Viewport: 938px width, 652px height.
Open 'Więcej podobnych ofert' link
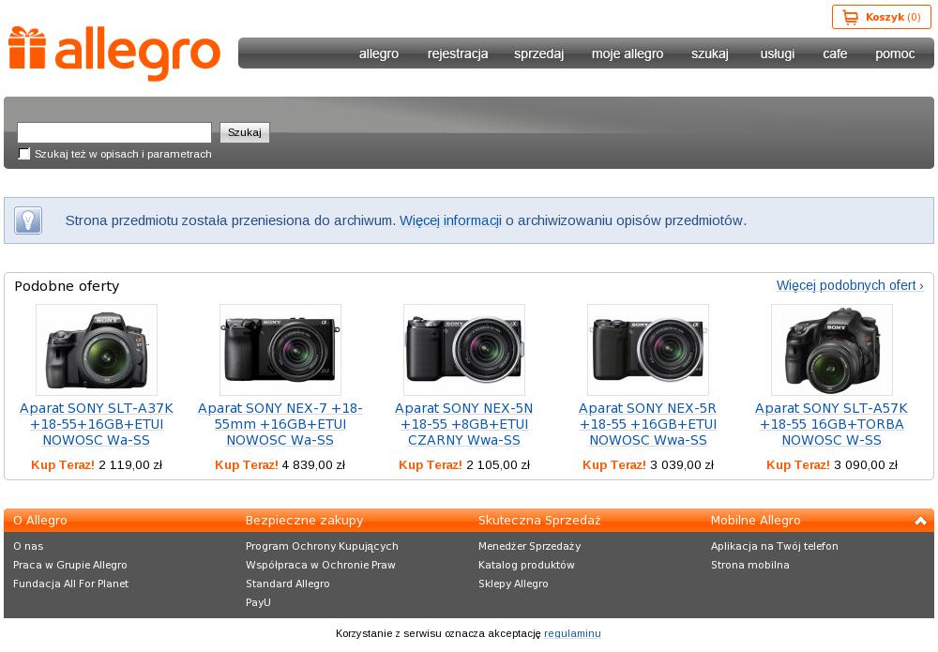[x=850, y=285]
